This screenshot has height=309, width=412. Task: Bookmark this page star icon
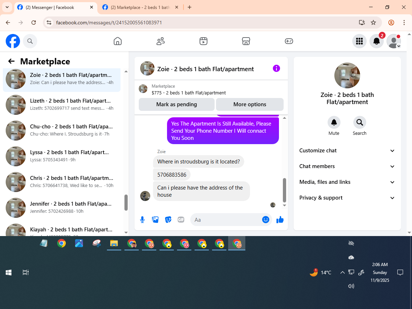[x=373, y=23]
